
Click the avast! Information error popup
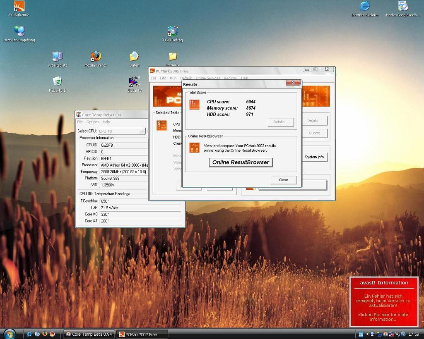[384, 302]
